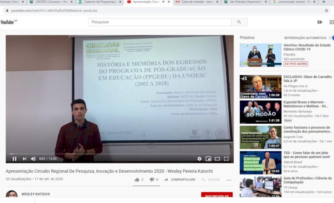Switch to Caderno de Programação tab
Viewport: 334px width, 203px height.
point(98,2)
